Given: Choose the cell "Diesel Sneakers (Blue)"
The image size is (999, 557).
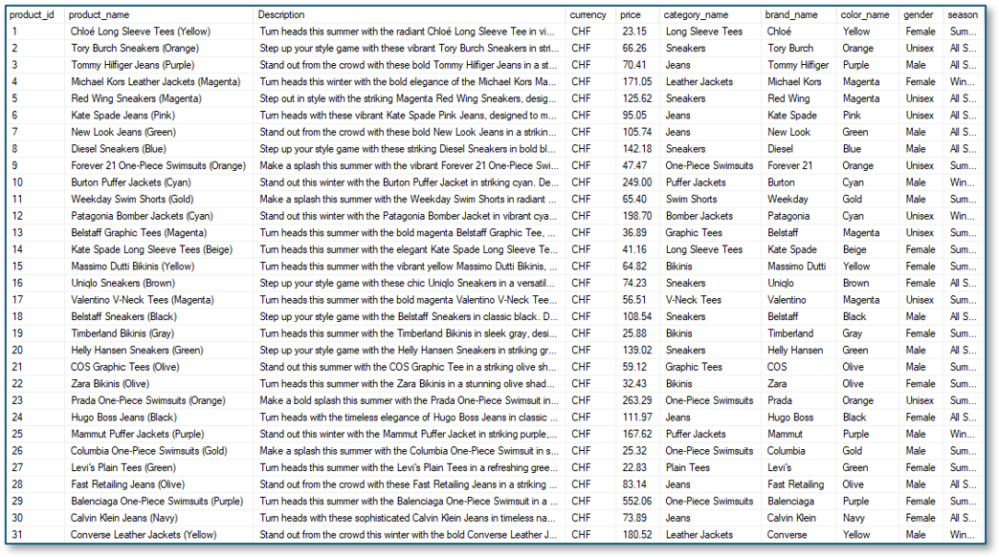Looking at the screenshot, I should (x=119, y=149).
